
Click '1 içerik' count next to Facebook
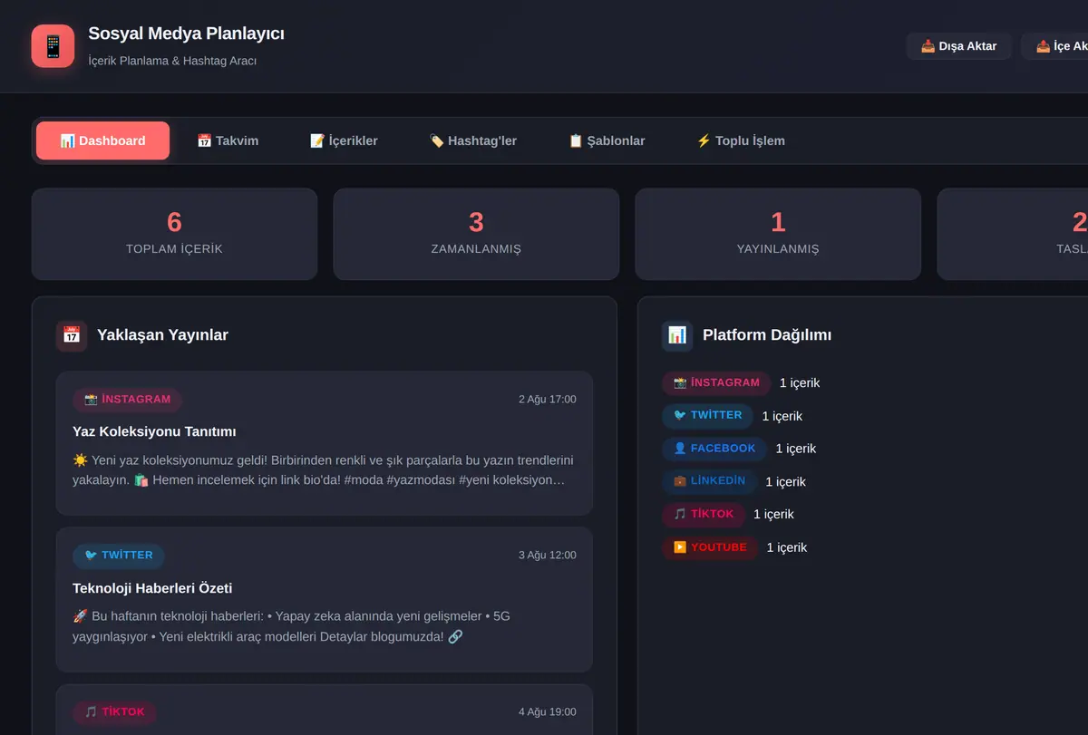[796, 449]
